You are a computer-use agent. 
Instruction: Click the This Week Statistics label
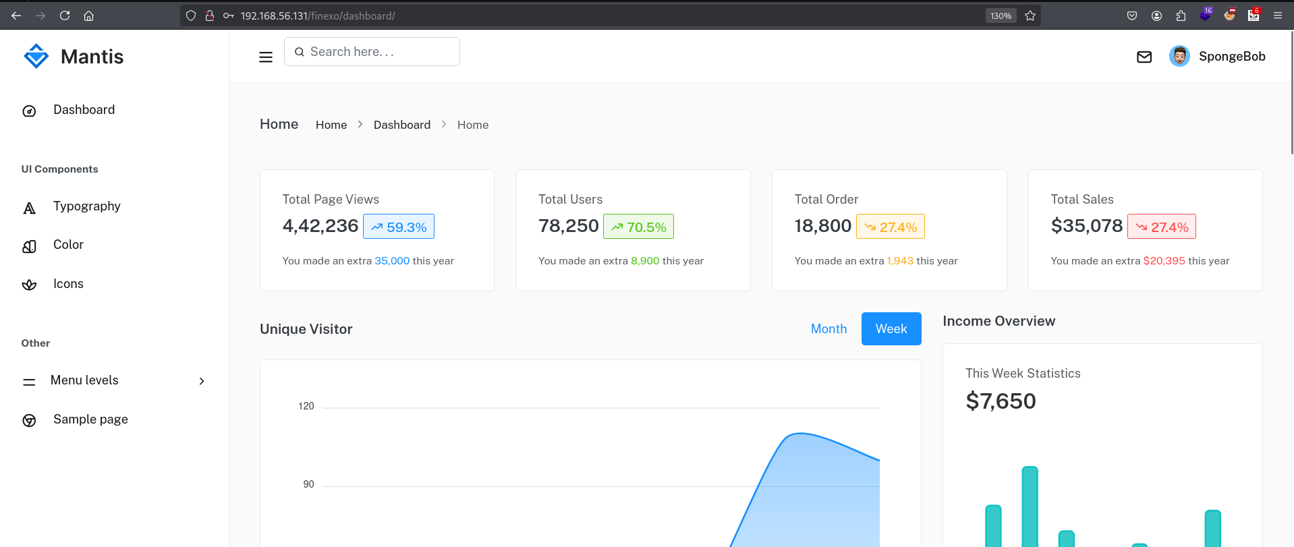[1023, 374]
